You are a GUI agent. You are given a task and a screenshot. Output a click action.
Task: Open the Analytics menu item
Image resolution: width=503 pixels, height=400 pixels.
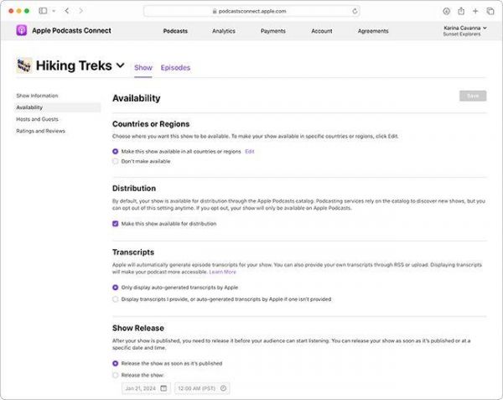pos(223,31)
